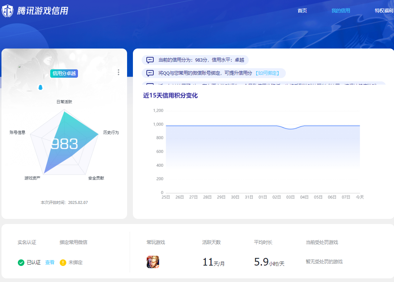
Task: Click the 1,200 y-axis value
Action: (x=158, y=111)
